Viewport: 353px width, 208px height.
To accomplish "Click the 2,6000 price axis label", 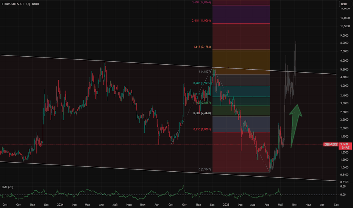I will click(x=344, y=112).
